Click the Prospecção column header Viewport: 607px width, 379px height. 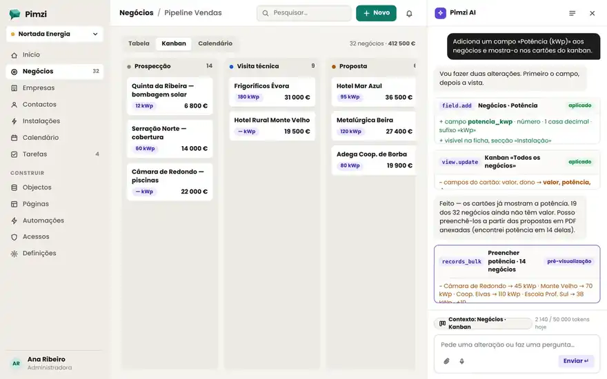[x=170, y=66]
